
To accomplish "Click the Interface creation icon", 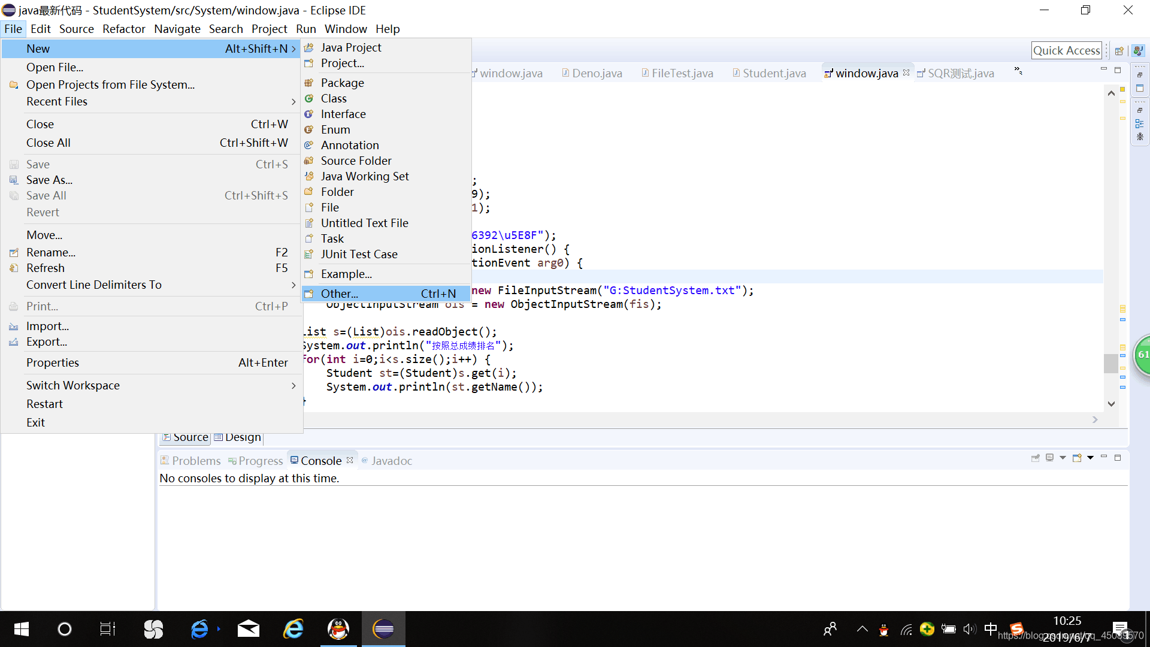I will point(311,114).
